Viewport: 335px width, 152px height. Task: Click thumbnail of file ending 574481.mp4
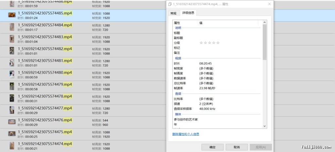point(12,63)
